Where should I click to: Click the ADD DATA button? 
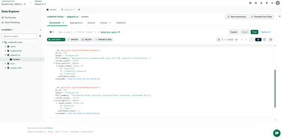coord(56,40)
